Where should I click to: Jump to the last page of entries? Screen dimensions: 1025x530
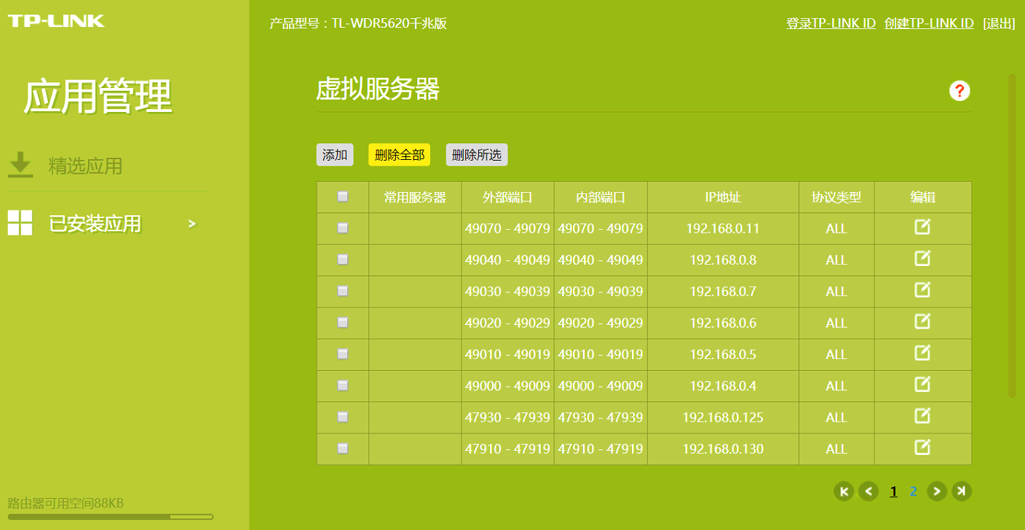coord(962,491)
